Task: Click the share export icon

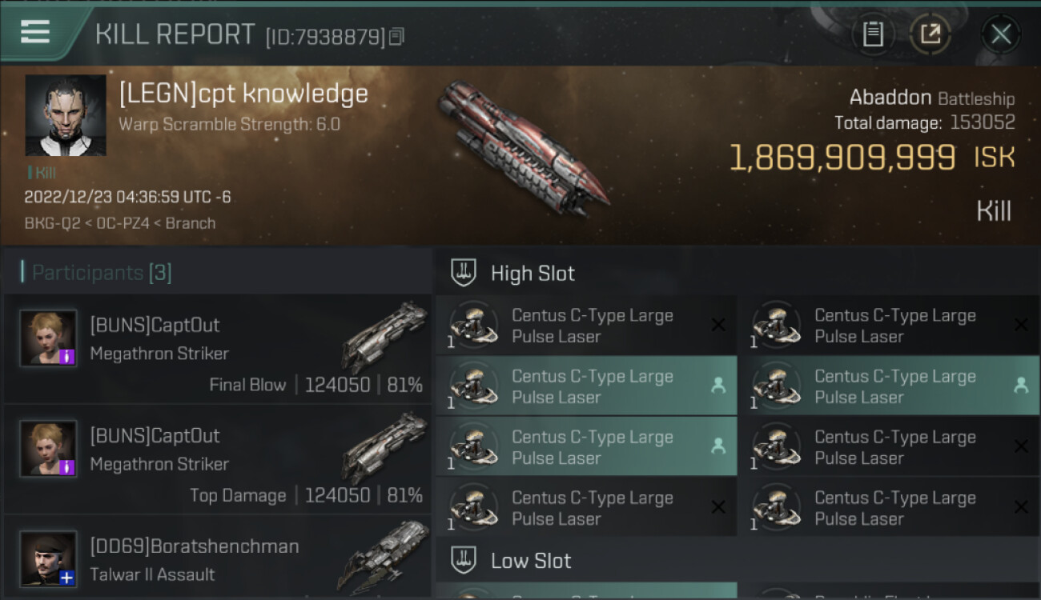Action: (x=930, y=34)
